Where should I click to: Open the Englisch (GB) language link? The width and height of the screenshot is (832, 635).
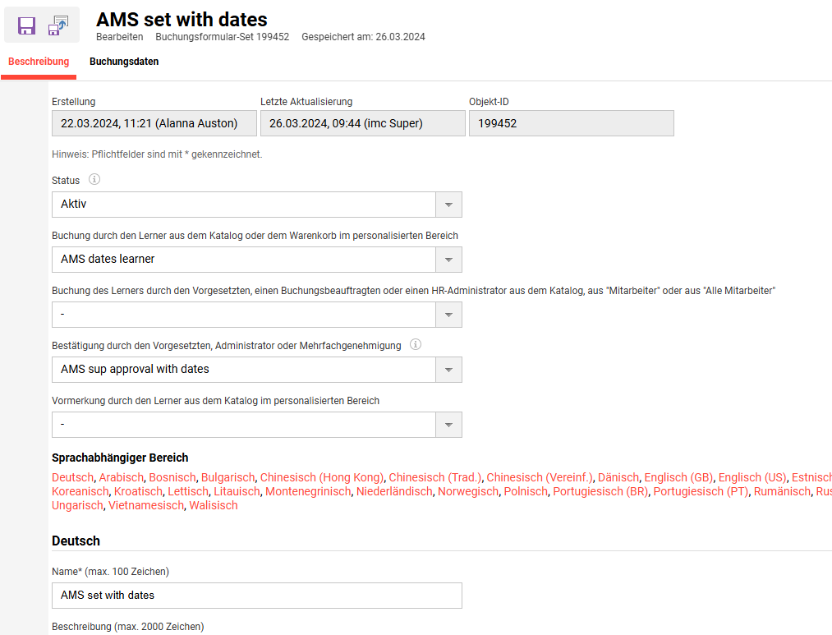678,477
